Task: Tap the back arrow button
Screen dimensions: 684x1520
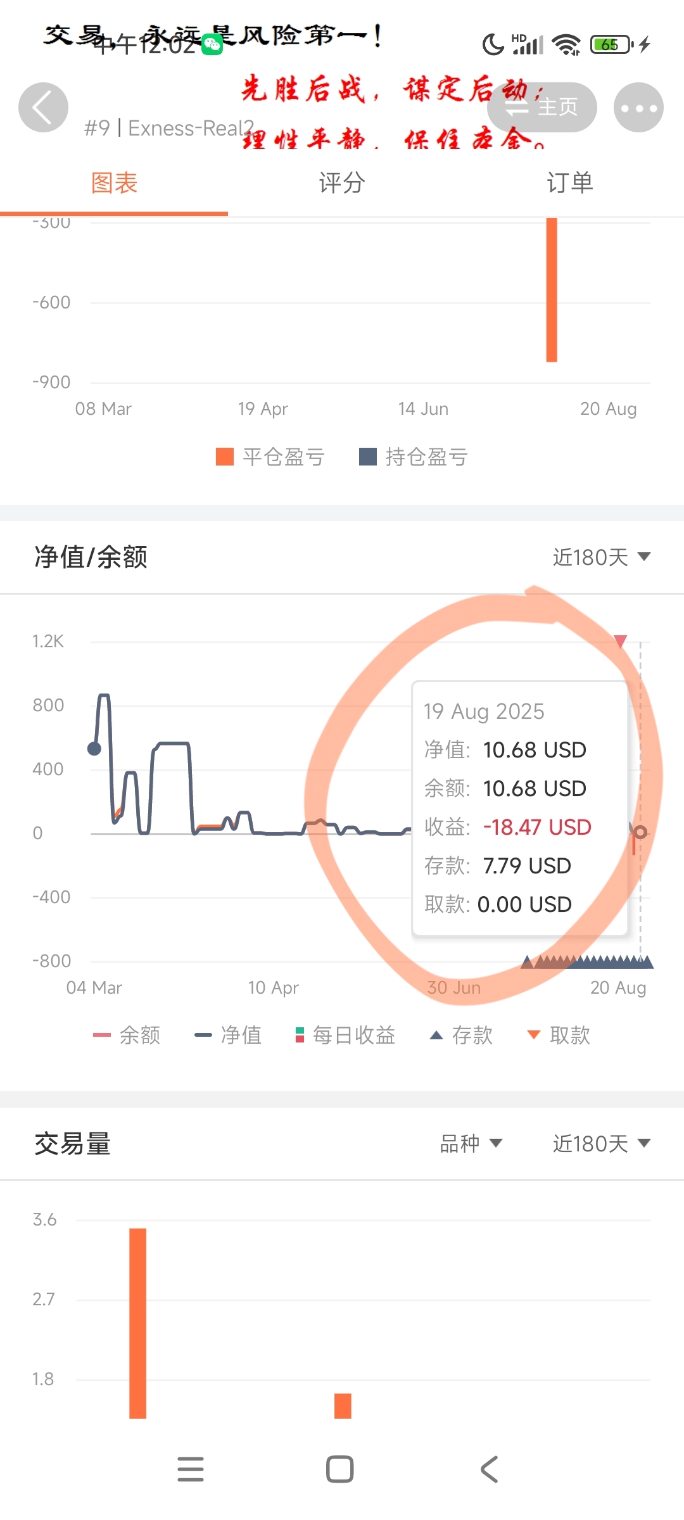Action: point(43,108)
